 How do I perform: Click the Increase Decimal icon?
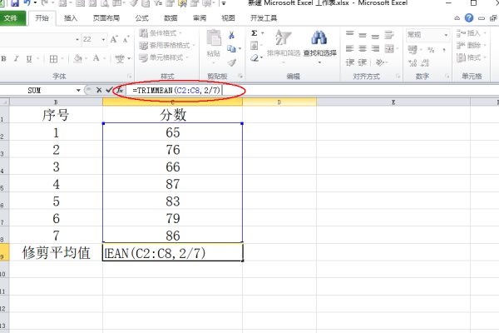[x=413, y=62]
